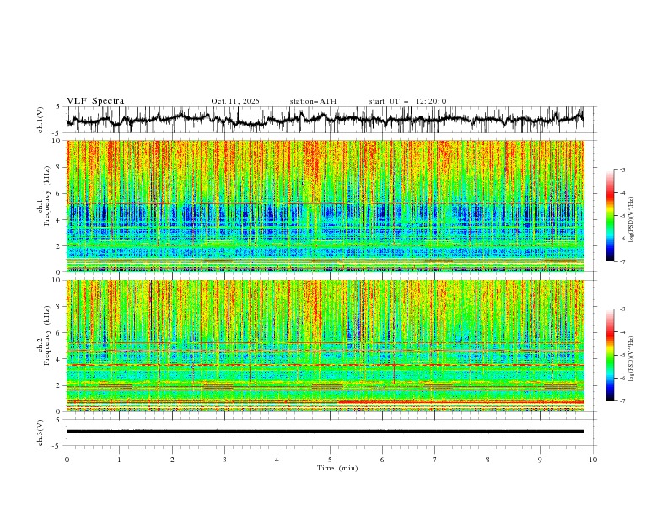
Task: Click the 'Time (min)' axis label
Action: coord(337,468)
